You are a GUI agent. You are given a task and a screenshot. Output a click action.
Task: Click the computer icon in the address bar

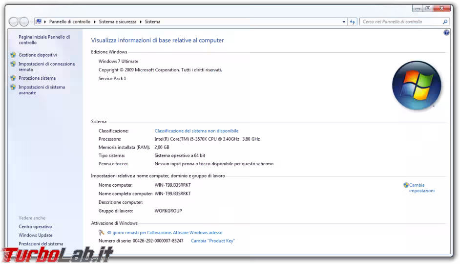(39, 22)
